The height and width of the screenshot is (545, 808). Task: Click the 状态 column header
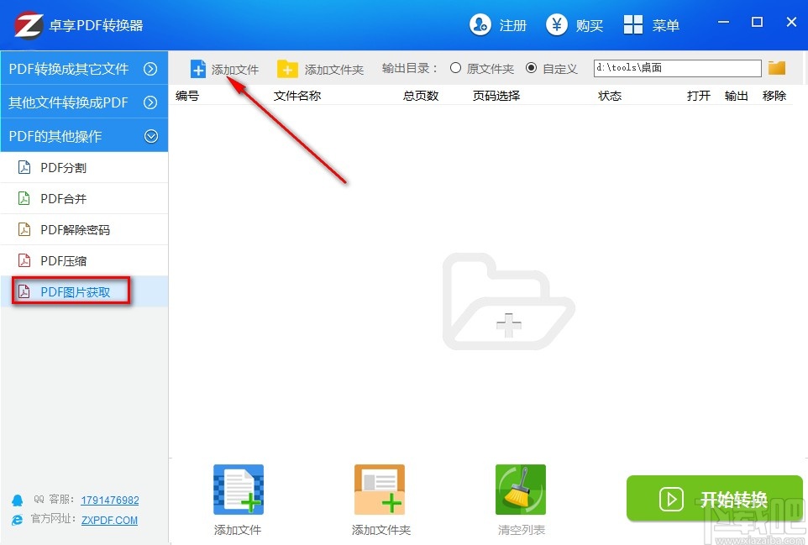click(610, 96)
